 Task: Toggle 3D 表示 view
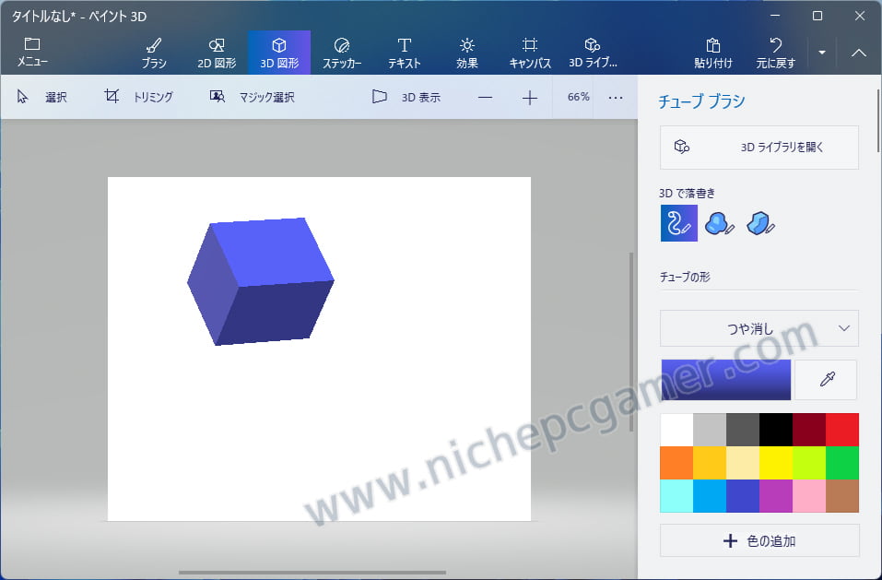(406, 97)
